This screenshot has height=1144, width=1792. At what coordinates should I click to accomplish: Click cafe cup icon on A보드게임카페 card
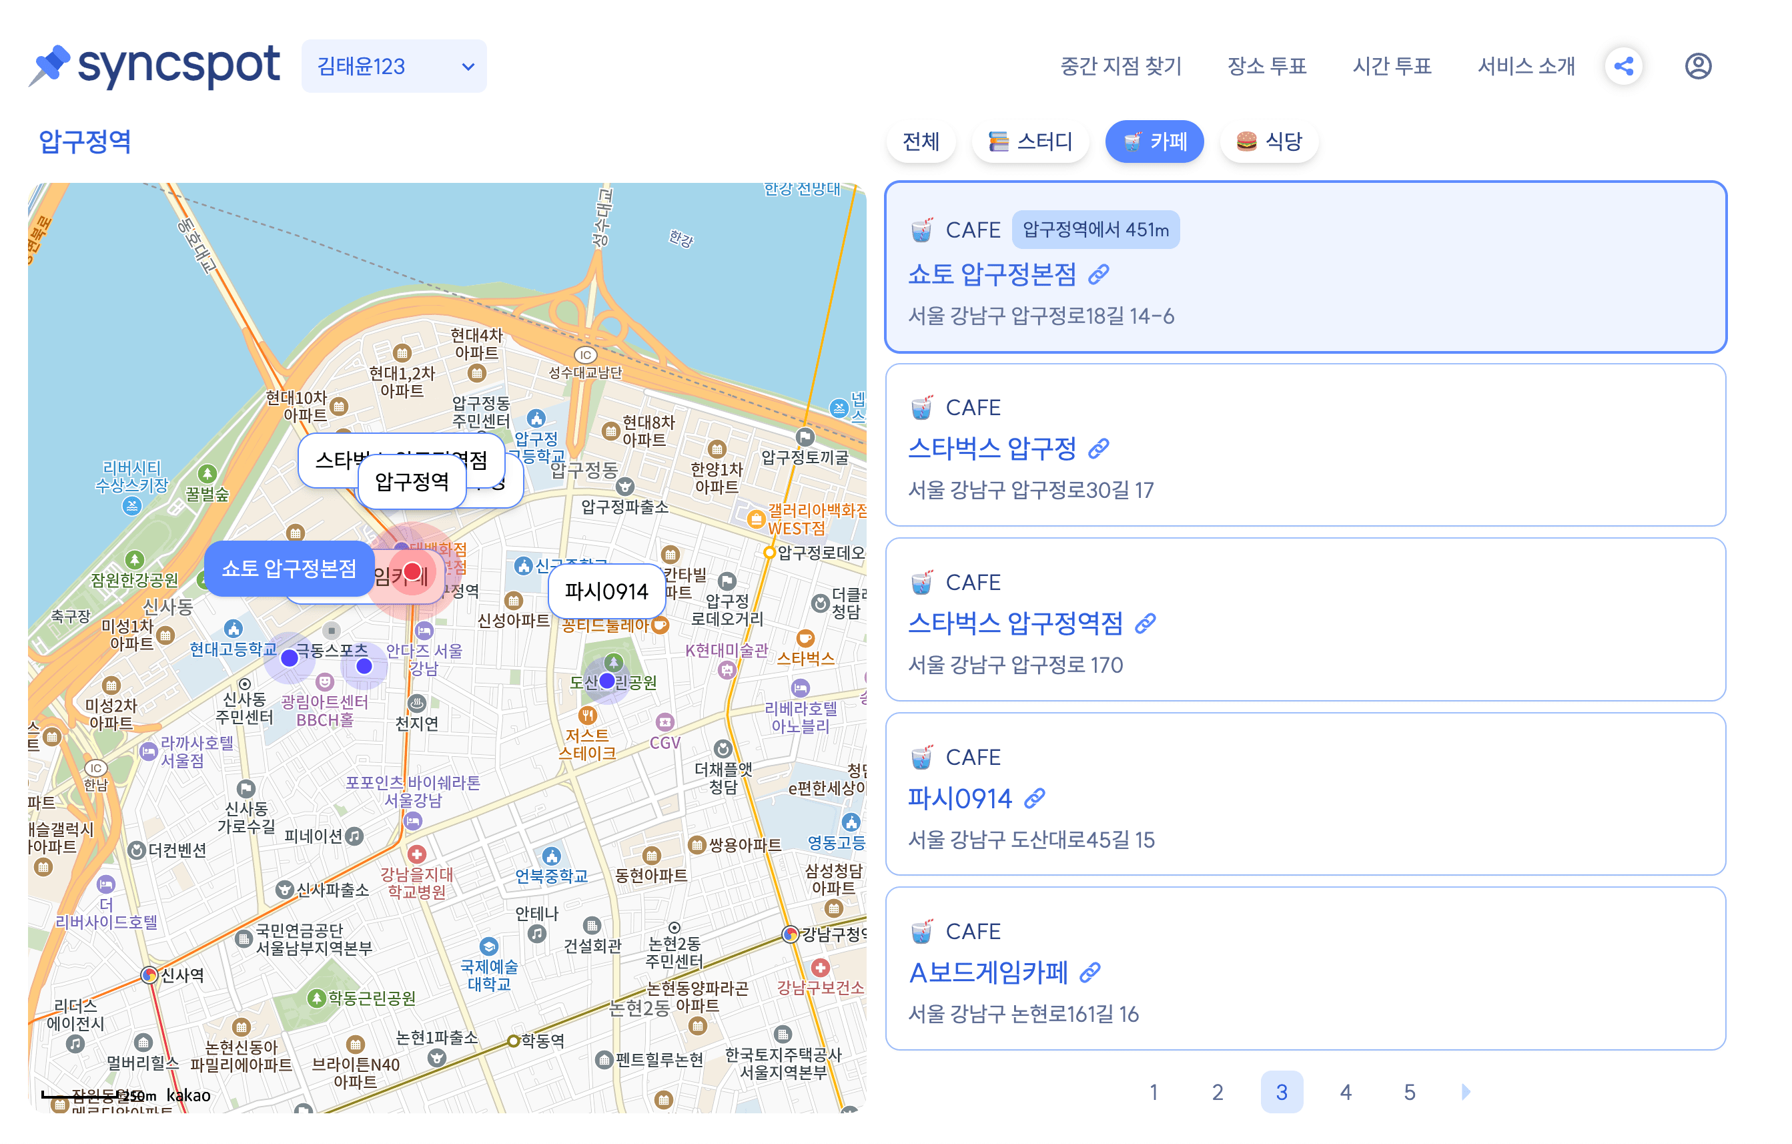(922, 932)
